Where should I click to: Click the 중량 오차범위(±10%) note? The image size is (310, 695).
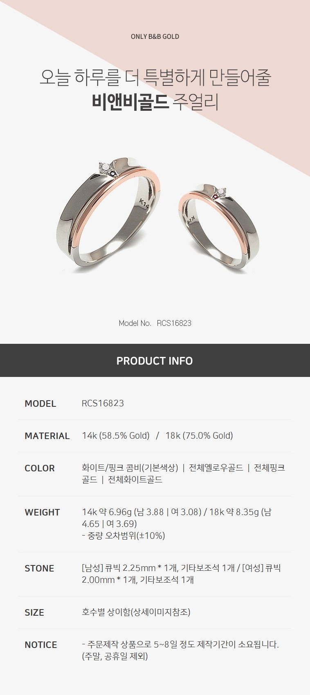124,536
